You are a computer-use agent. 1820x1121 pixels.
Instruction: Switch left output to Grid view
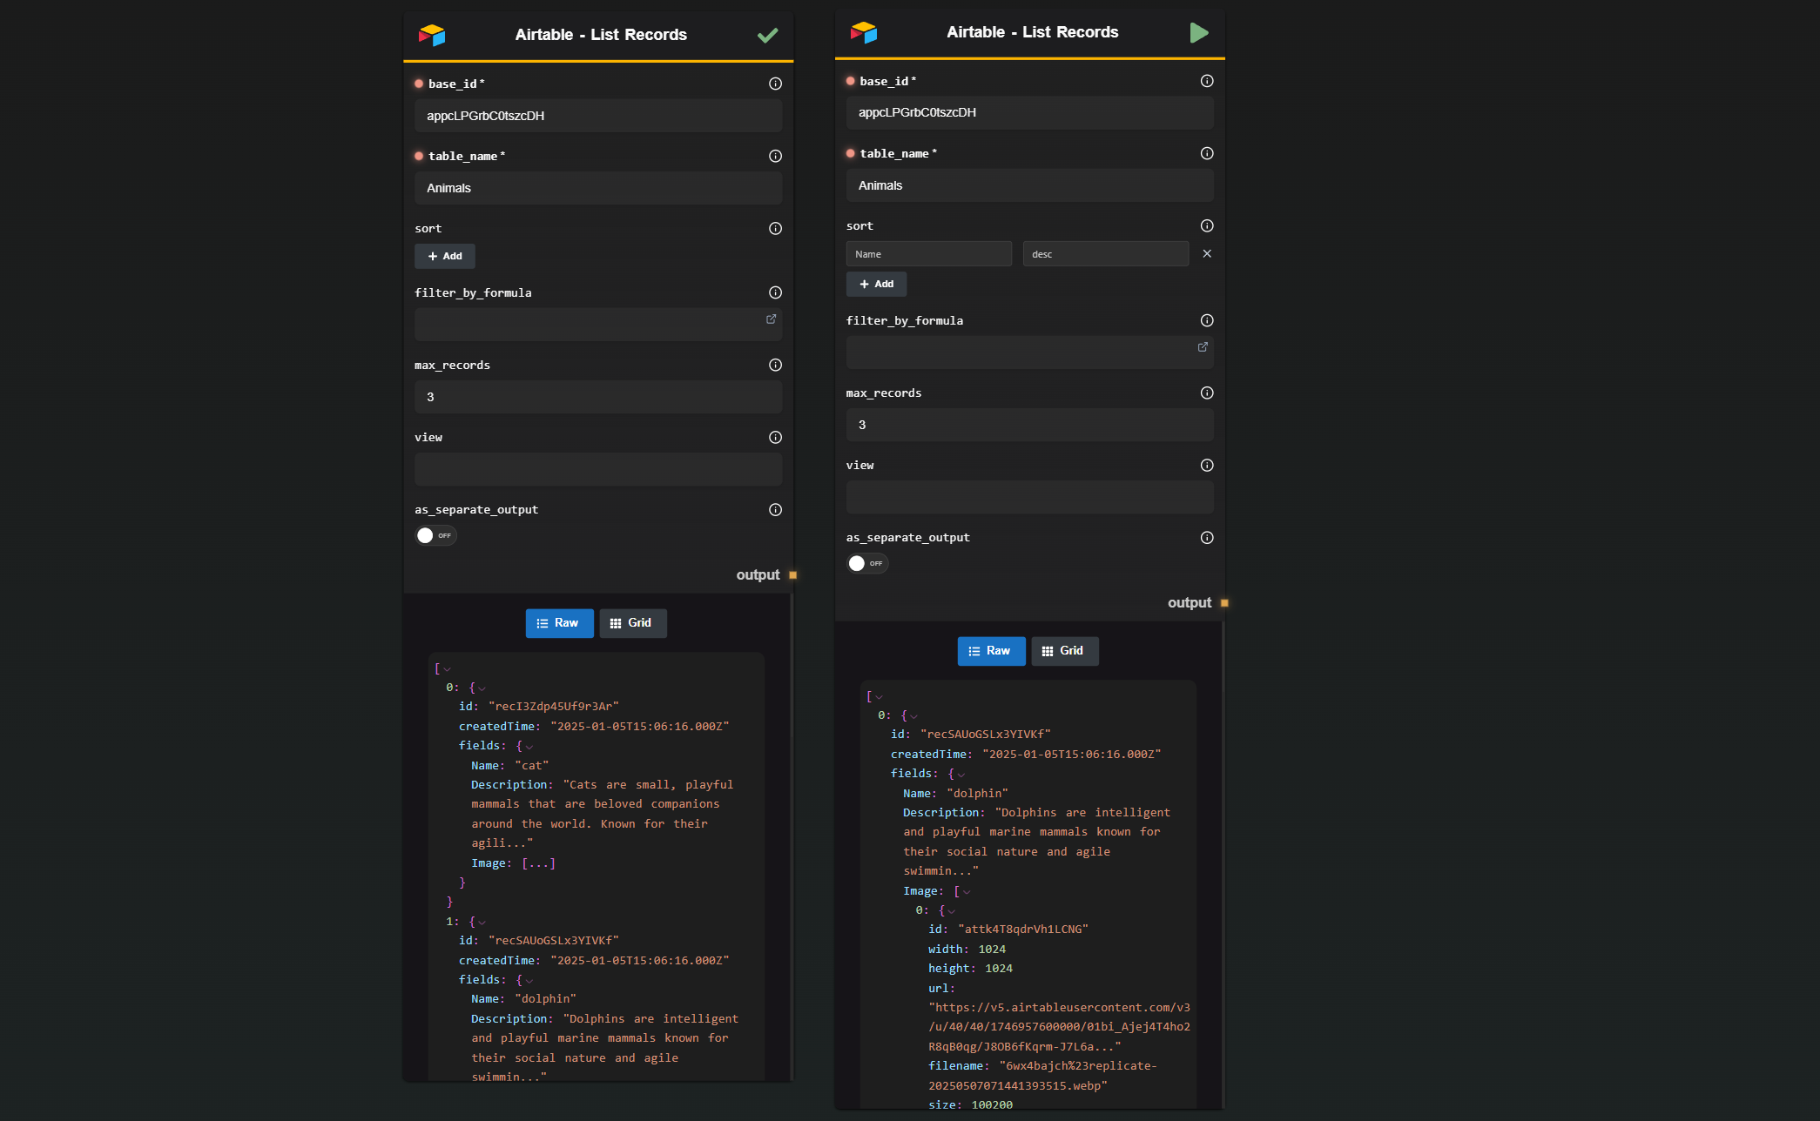tap(633, 623)
